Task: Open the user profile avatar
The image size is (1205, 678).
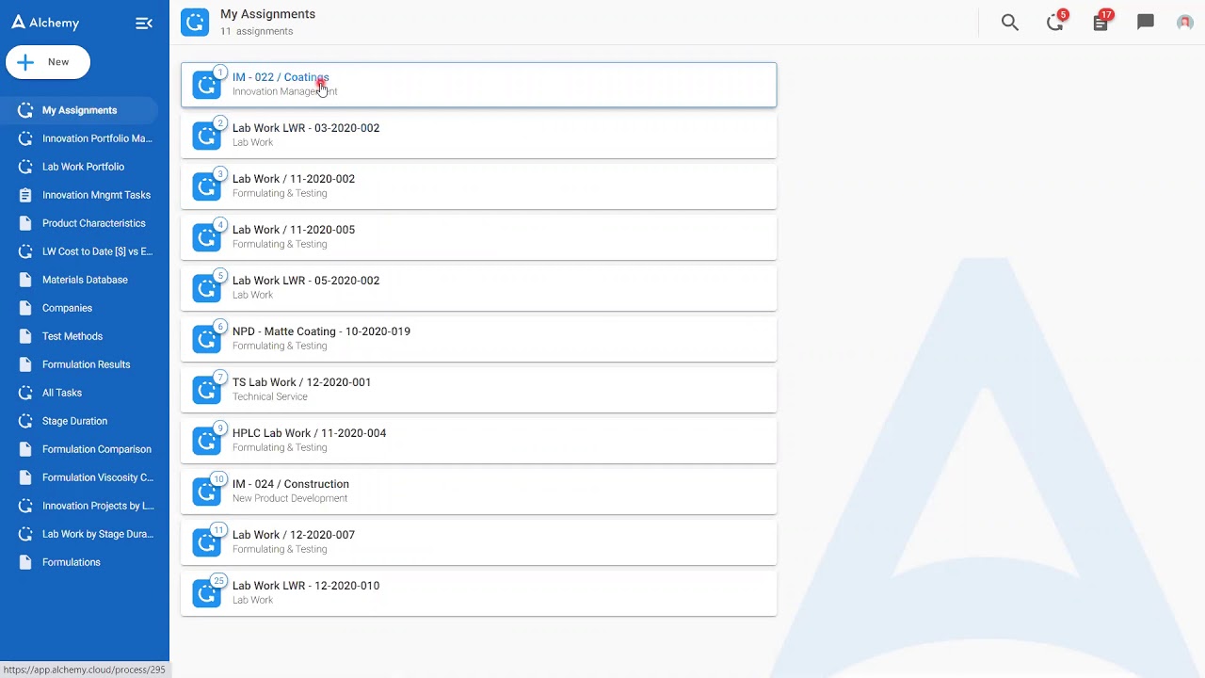Action: pos(1185,23)
